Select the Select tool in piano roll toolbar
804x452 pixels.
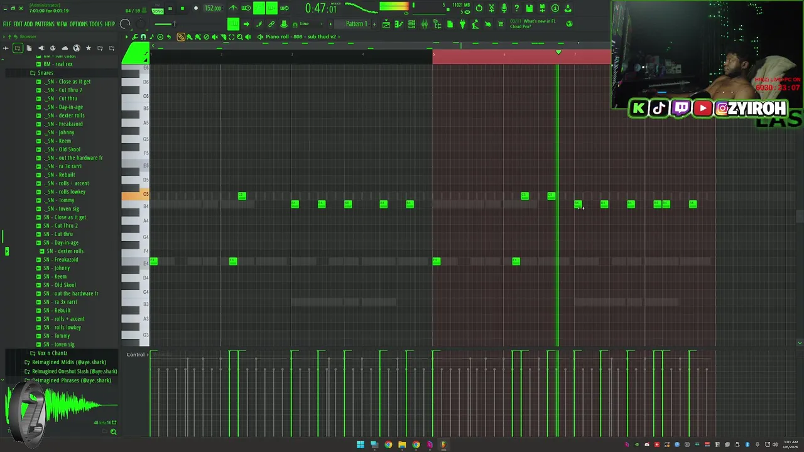coord(232,36)
